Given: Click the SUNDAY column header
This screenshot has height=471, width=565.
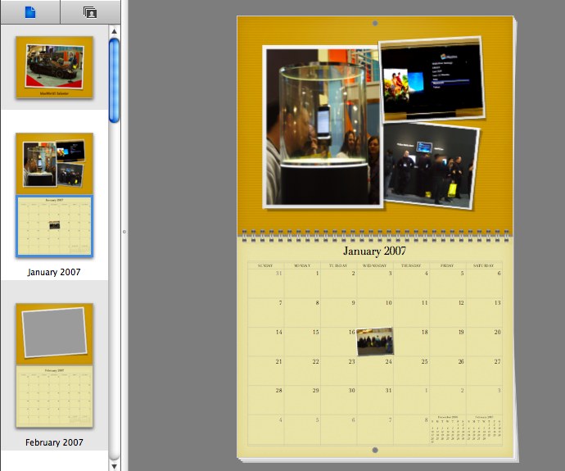Looking at the screenshot, I should click(265, 265).
